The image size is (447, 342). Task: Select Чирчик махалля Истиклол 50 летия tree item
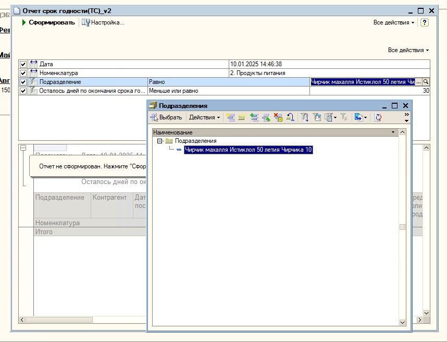[249, 150]
